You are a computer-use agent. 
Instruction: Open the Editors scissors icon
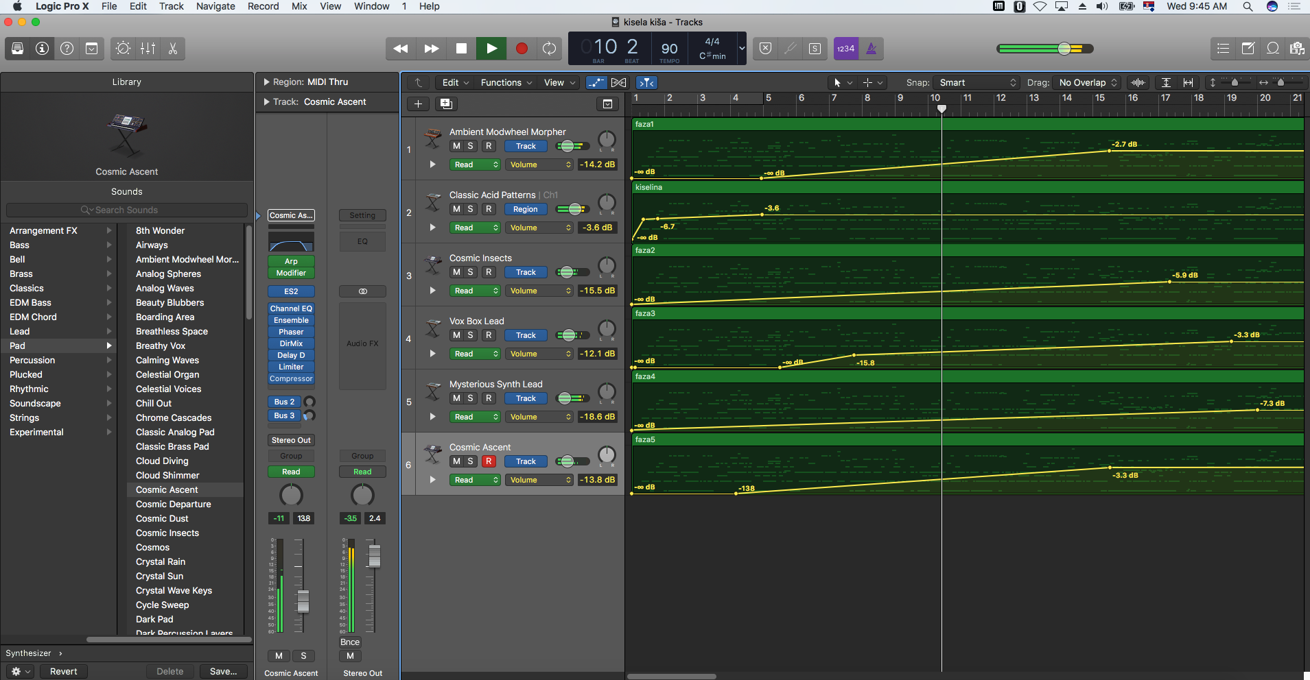tap(173, 49)
